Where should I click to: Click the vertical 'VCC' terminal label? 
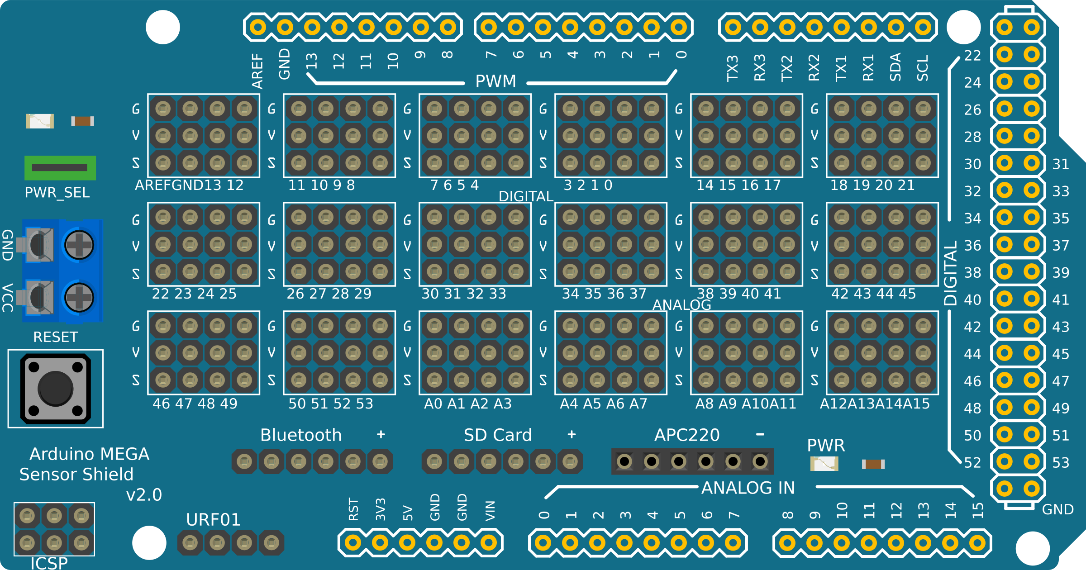pyautogui.click(x=7, y=298)
